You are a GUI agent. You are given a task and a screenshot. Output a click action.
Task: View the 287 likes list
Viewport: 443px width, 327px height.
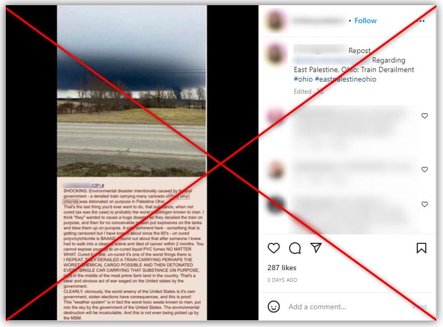coord(282,268)
